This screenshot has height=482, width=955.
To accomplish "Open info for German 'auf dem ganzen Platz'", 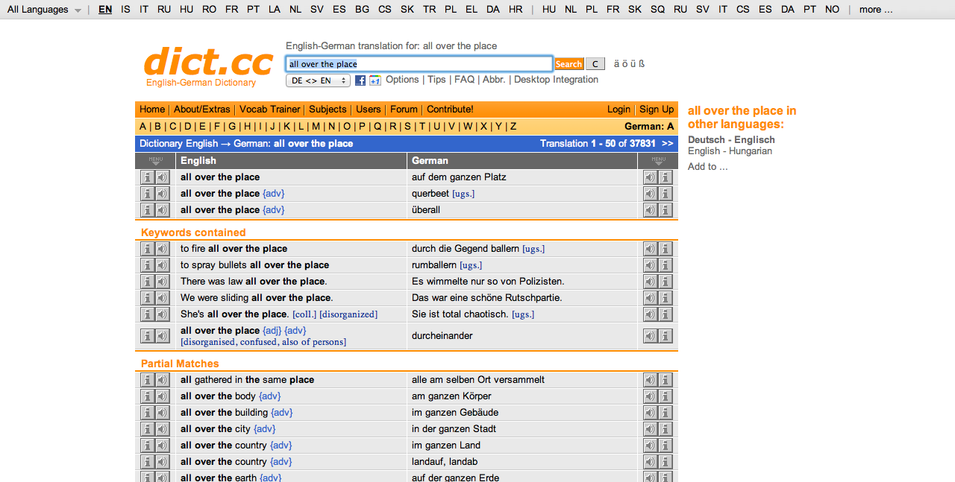I will [666, 177].
